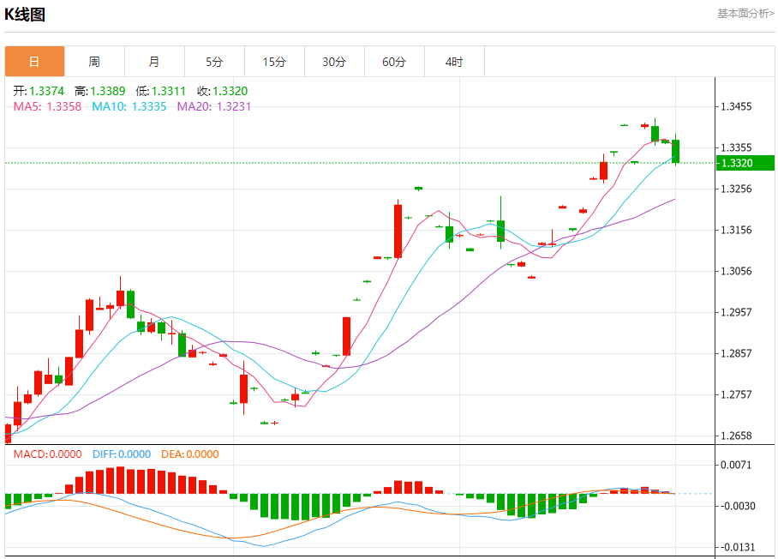The width and height of the screenshot is (778, 559).
Task: Open the 基本面分析 link
Action: coord(745,14)
